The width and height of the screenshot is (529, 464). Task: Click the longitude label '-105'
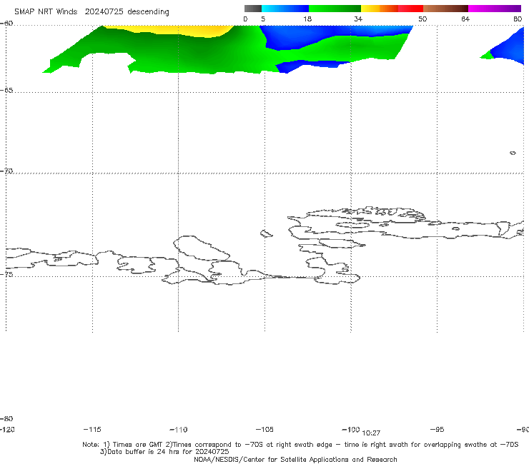click(264, 429)
